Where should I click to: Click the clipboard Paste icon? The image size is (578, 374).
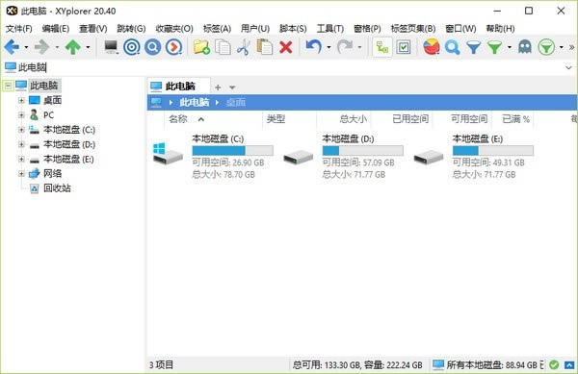click(264, 47)
